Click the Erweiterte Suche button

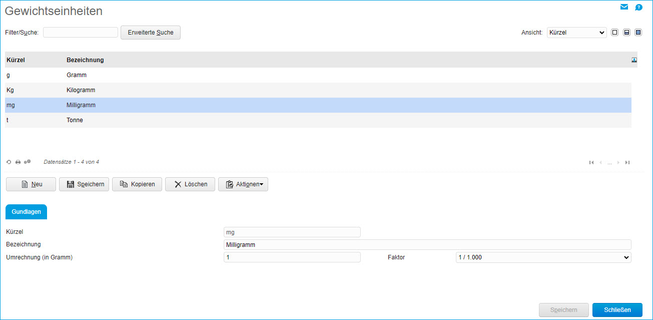click(x=151, y=33)
